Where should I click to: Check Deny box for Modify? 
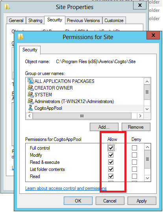pos(134,155)
